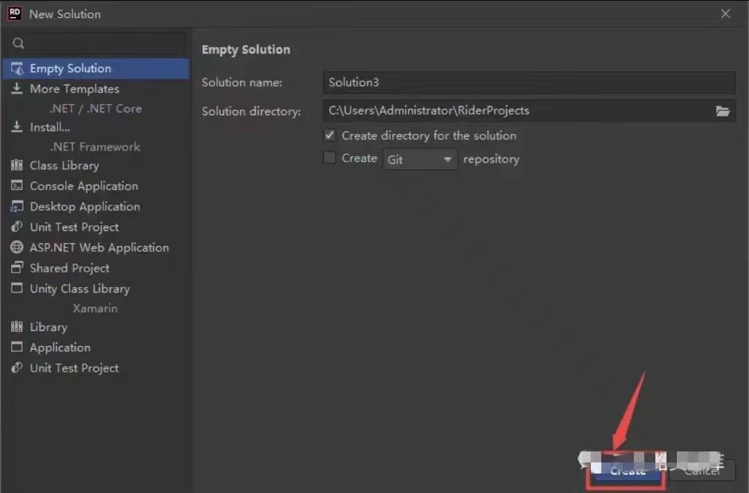Click the ASP.NET Web Application globe icon
Image resolution: width=749 pixels, height=493 pixels.
tap(17, 247)
